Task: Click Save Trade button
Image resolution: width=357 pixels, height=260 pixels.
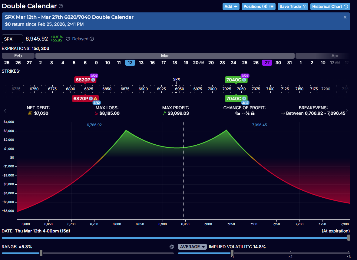Action: [293, 6]
